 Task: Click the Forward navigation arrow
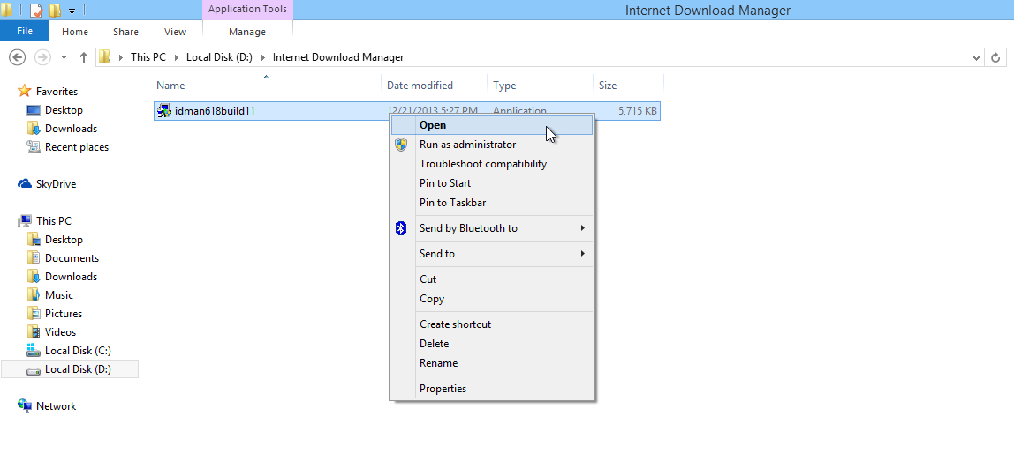(42, 57)
